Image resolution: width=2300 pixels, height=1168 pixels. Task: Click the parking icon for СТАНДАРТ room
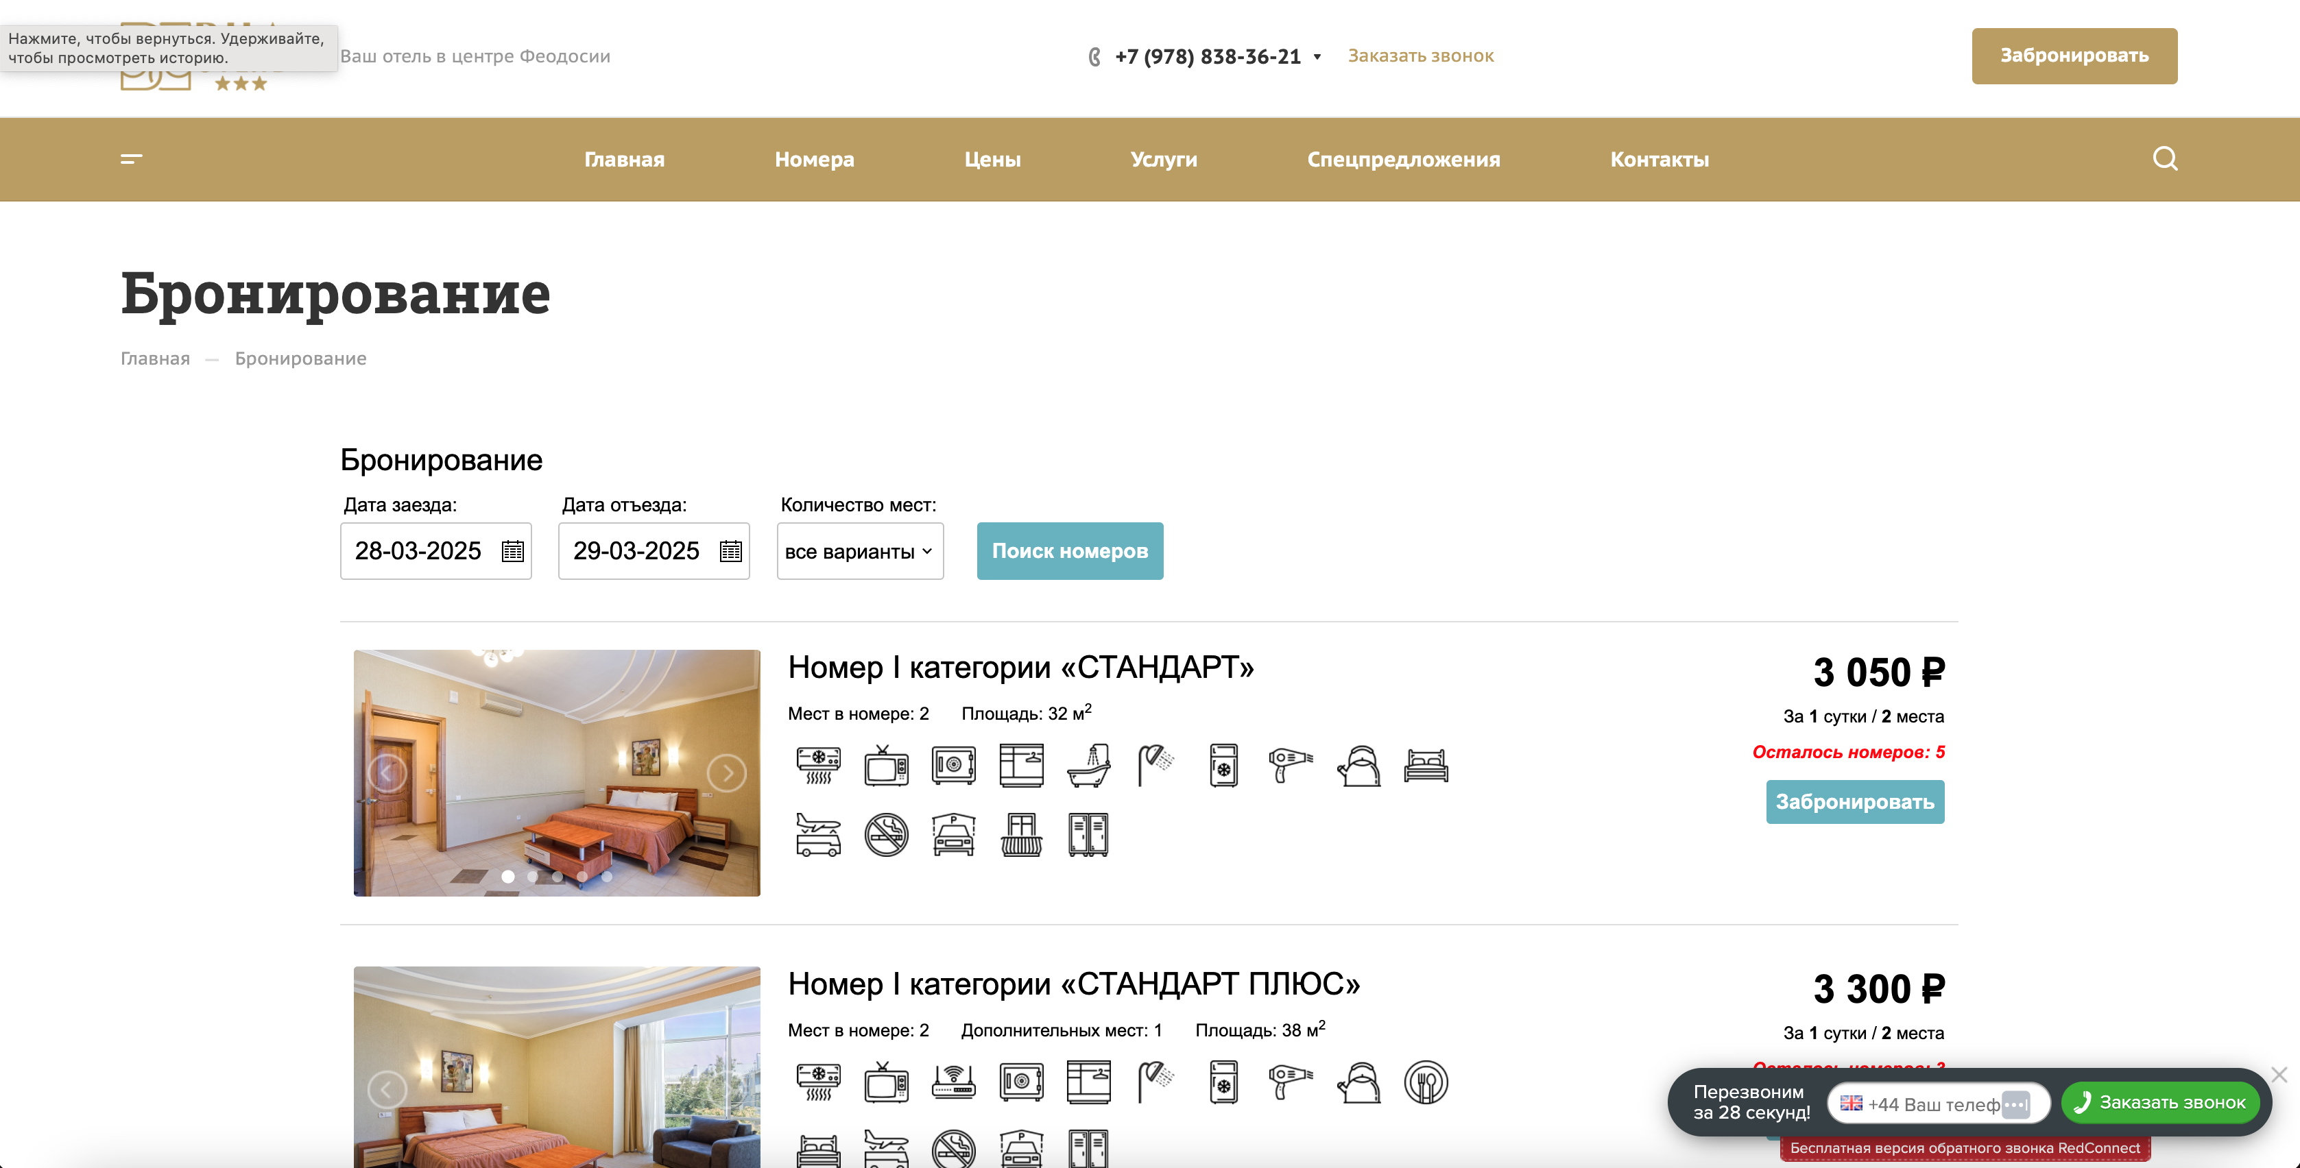pyautogui.click(x=954, y=834)
